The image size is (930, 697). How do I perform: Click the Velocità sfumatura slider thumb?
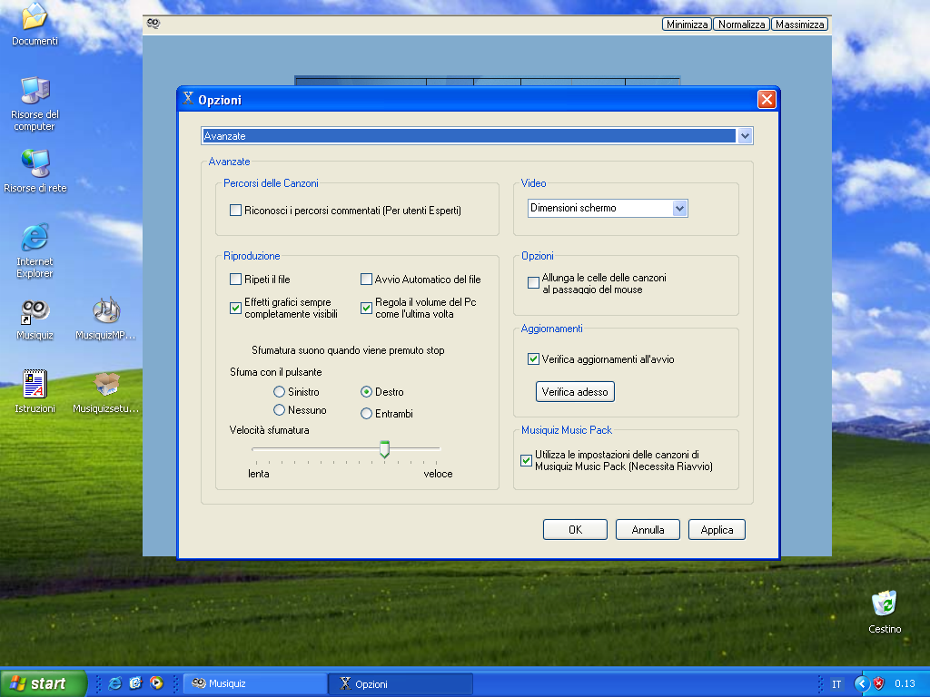[384, 449]
